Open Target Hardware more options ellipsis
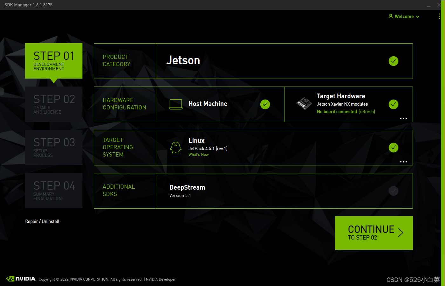 (403, 118)
